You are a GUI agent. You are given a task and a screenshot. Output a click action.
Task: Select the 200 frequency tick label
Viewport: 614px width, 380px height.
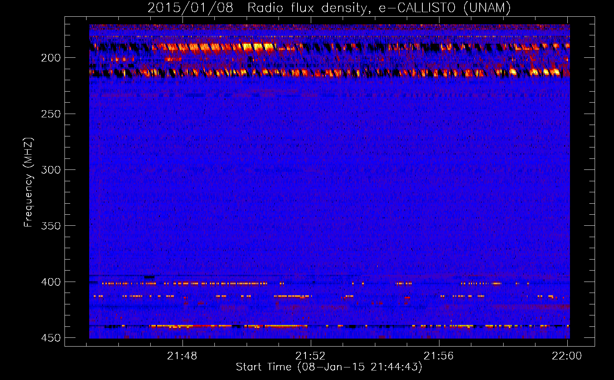click(51, 58)
